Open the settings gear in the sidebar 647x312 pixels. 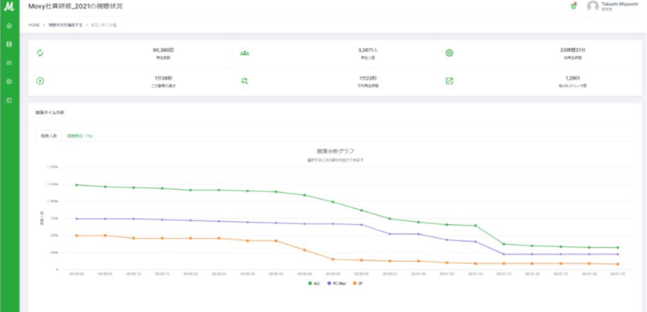tap(9, 81)
